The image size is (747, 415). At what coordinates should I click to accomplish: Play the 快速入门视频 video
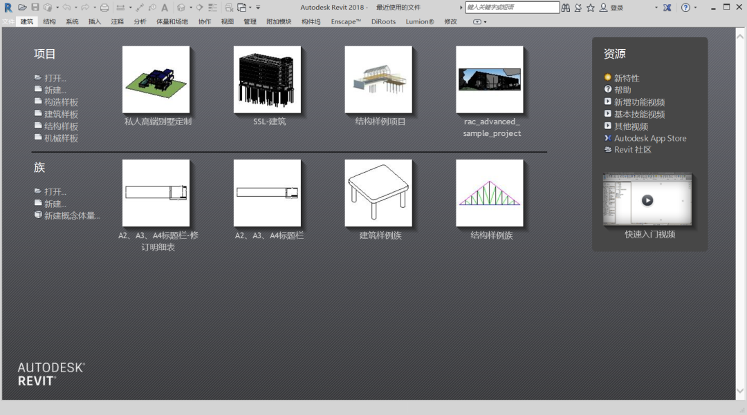tap(647, 200)
